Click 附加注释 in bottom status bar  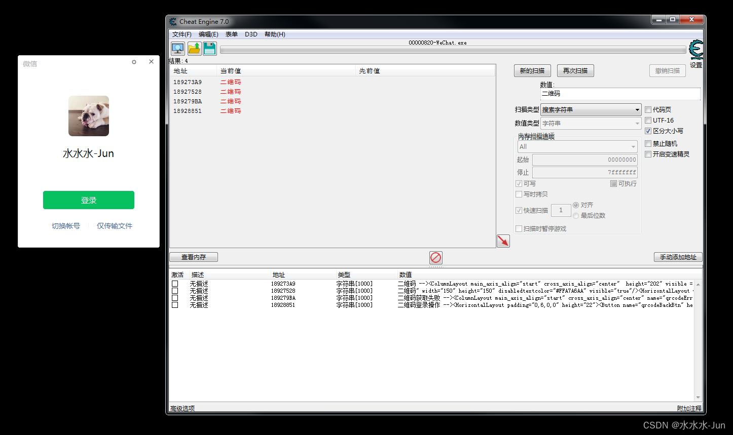tap(689, 408)
